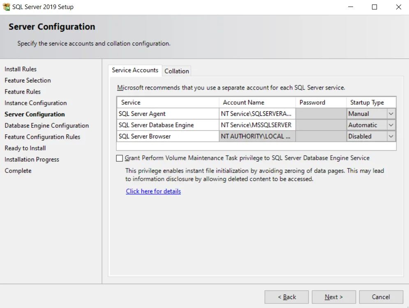Cancel the SQL Server setup

click(381, 297)
